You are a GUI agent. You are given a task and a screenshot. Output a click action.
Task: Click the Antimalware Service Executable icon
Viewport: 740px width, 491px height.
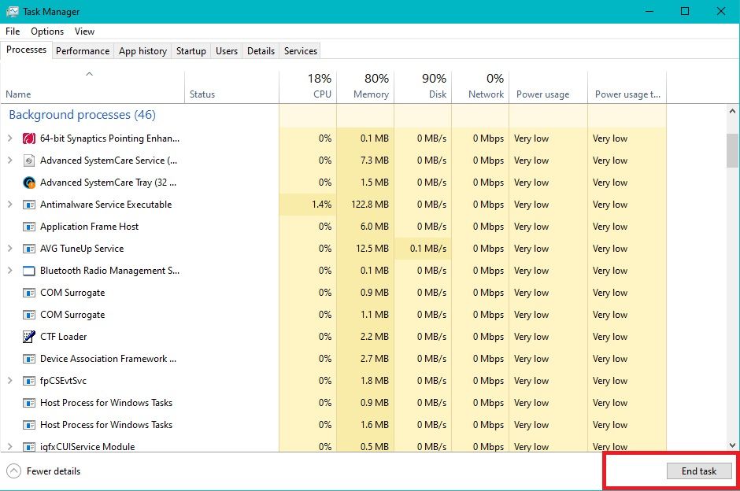coord(29,205)
